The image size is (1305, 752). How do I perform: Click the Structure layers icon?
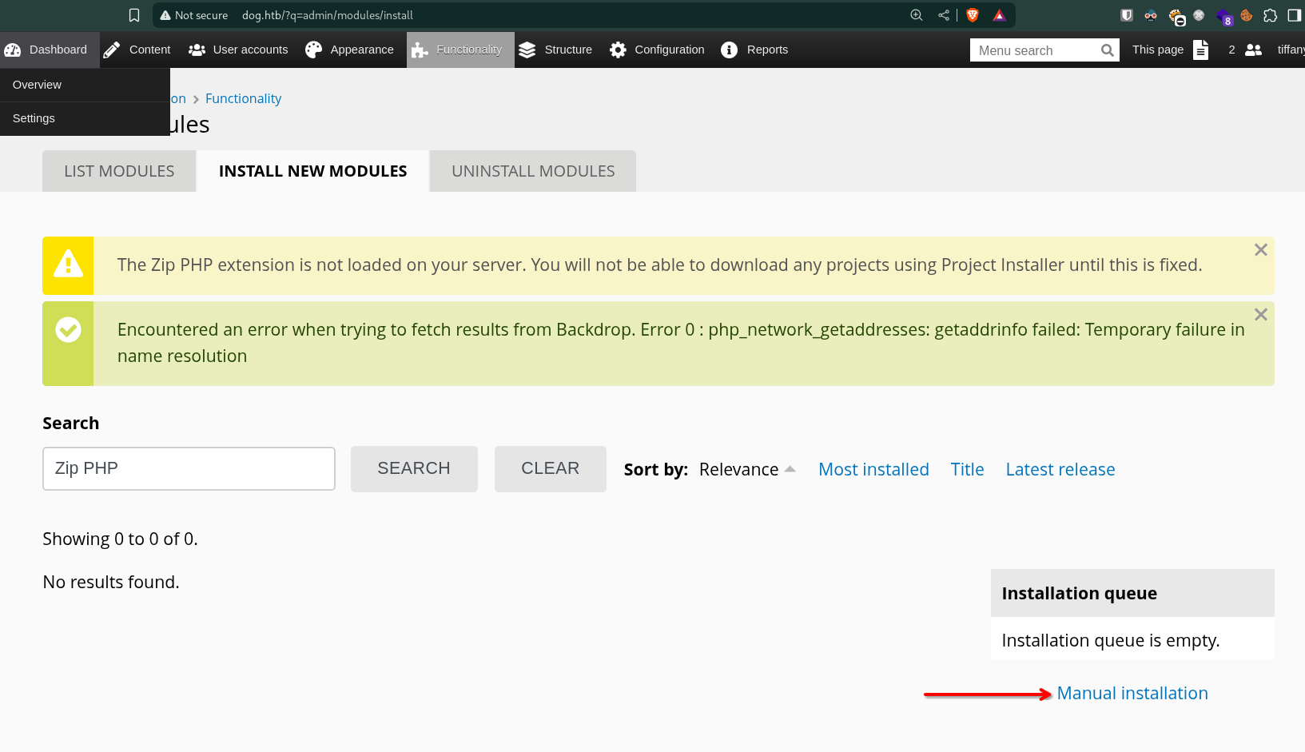click(x=527, y=50)
